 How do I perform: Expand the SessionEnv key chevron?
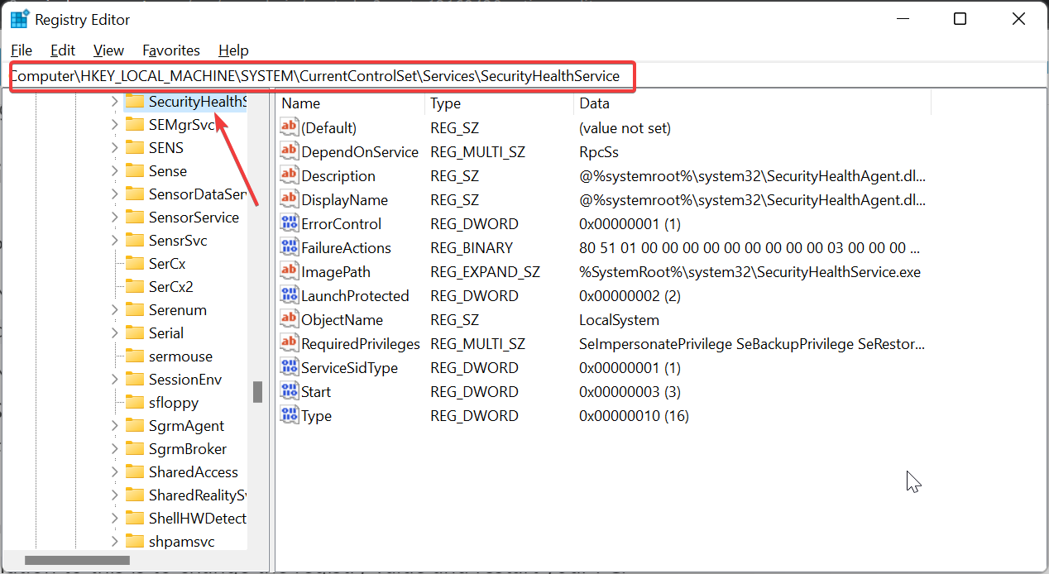pyautogui.click(x=114, y=380)
